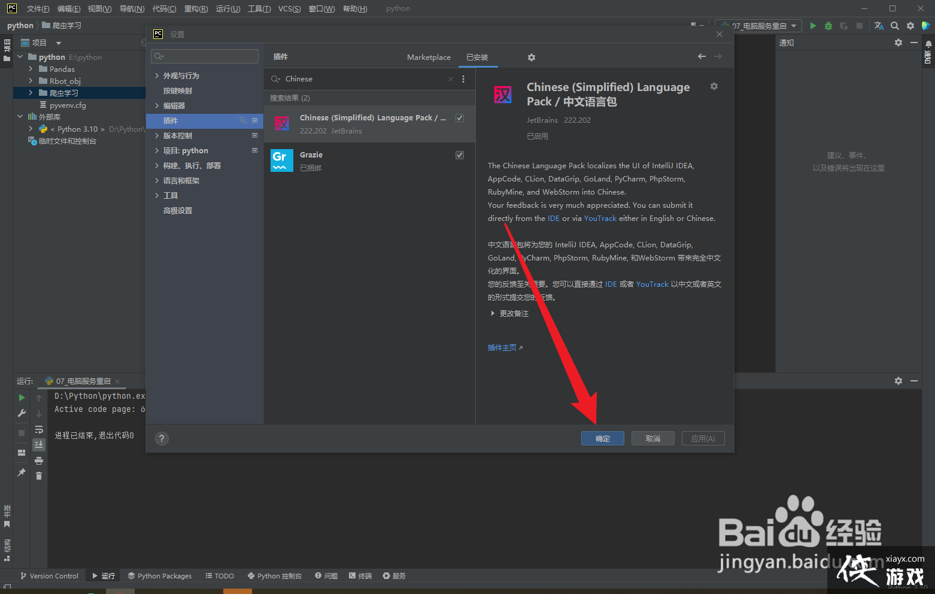The height and width of the screenshot is (594, 935).
Task: Click print icon in Run console
Action: (x=39, y=460)
